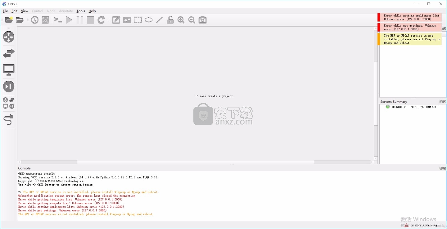Screen dimensions: 447x229
Task: Open the Tools menu
Action: pyautogui.click(x=81, y=11)
